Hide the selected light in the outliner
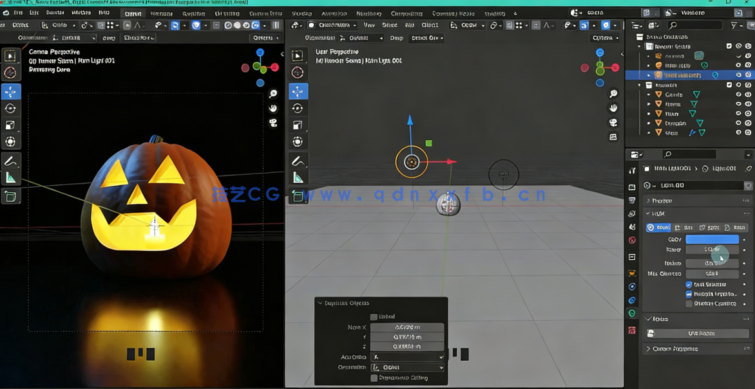755x389 pixels. pyautogui.click(x=738, y=75)
